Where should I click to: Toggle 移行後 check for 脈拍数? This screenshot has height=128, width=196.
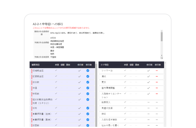[x=88, y=82]
